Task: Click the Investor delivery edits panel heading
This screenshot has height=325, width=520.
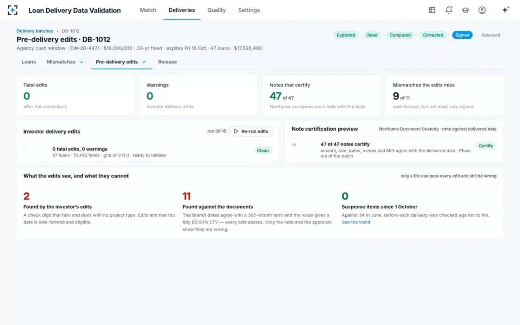Action: 52,131
